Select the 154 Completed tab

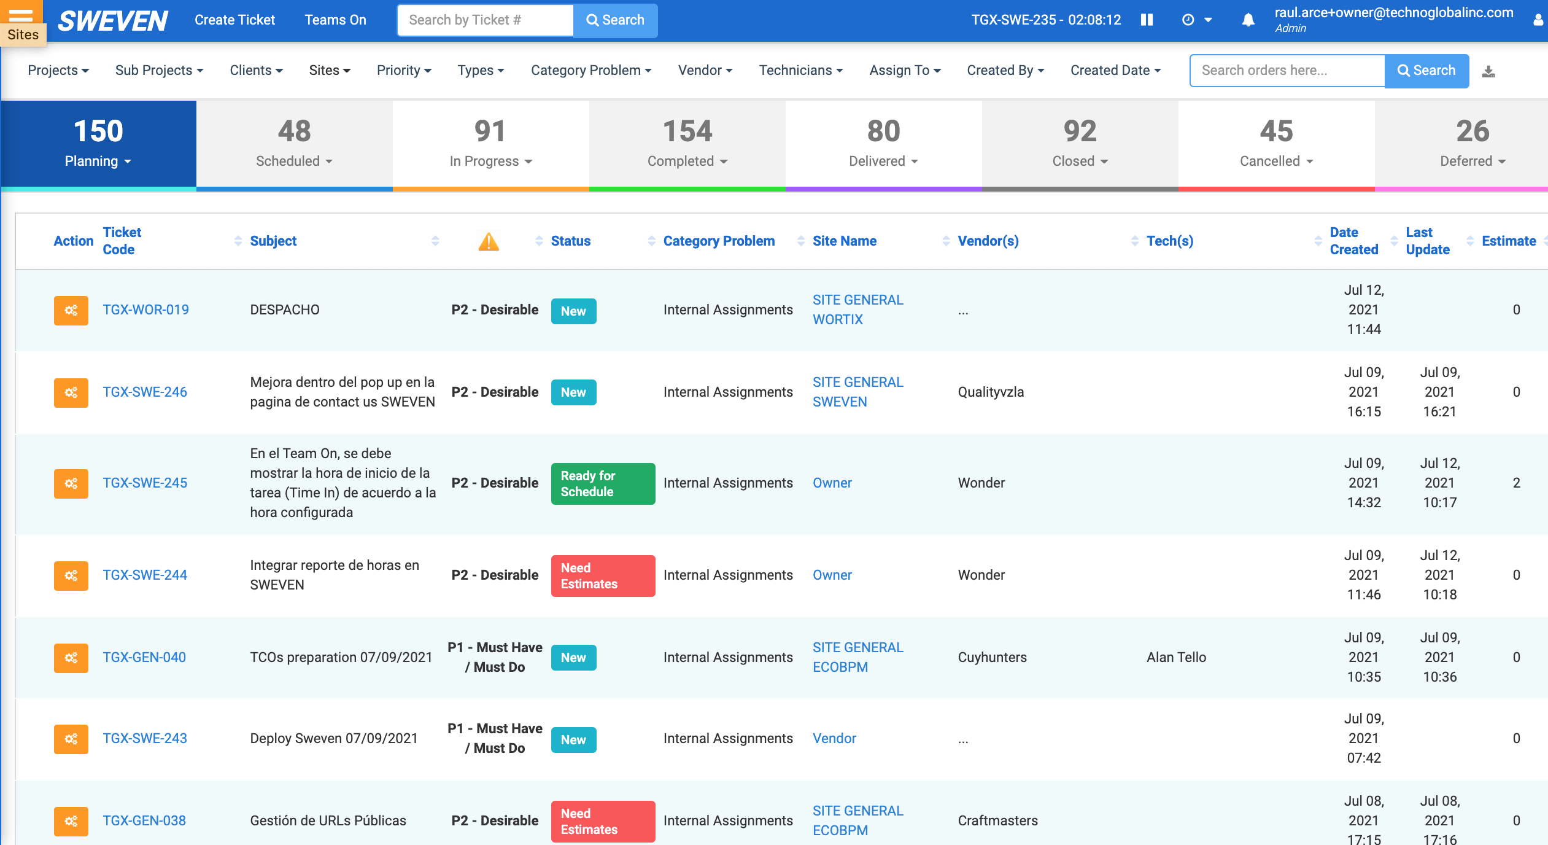pyautogui.click(x=687, y=145)
